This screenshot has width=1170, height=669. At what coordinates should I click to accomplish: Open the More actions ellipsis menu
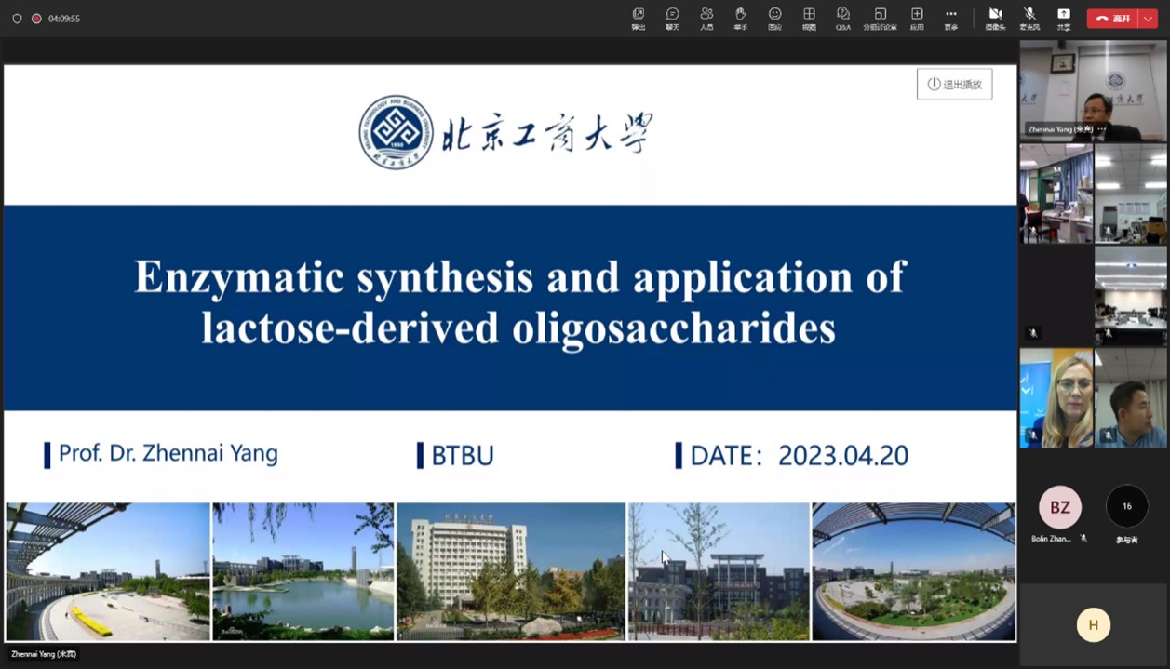[950, 17]
